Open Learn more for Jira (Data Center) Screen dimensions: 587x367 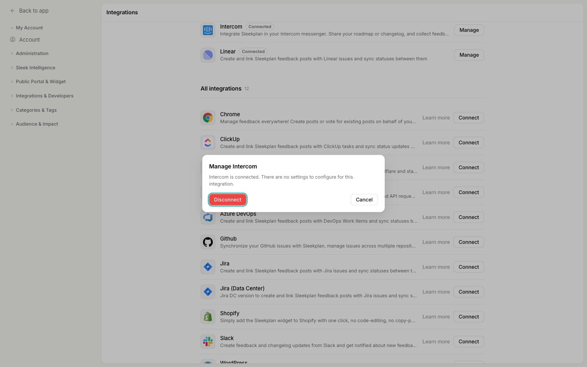pos(436,292)
